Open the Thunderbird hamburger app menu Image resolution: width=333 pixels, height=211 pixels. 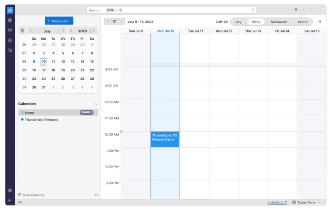295,10
